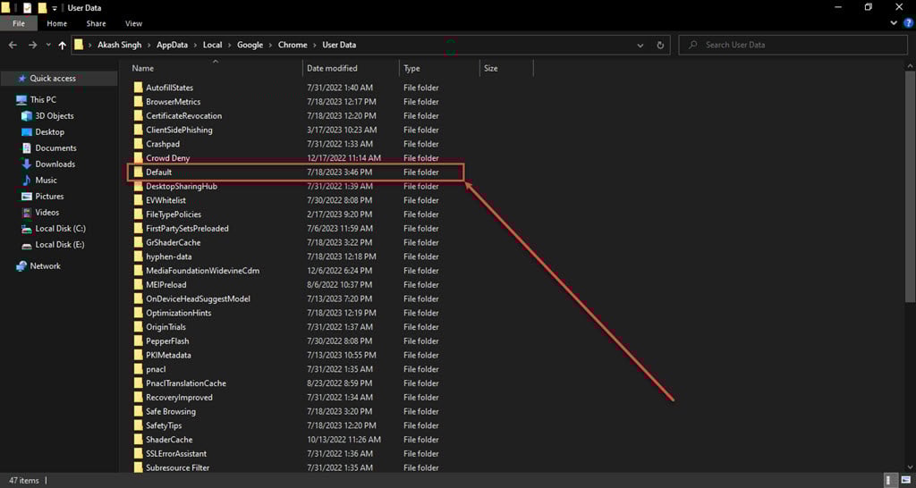Click AppData in address breadcrumb

[x=172, y=45]
